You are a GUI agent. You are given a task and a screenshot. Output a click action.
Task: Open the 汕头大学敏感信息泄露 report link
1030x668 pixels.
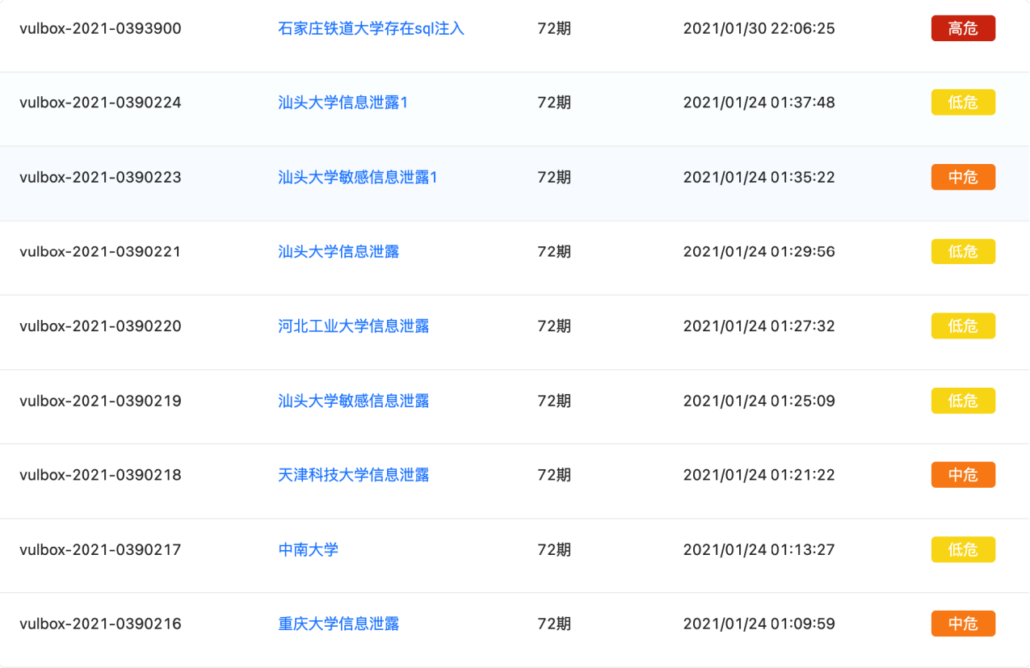click(x=352, y=400)
